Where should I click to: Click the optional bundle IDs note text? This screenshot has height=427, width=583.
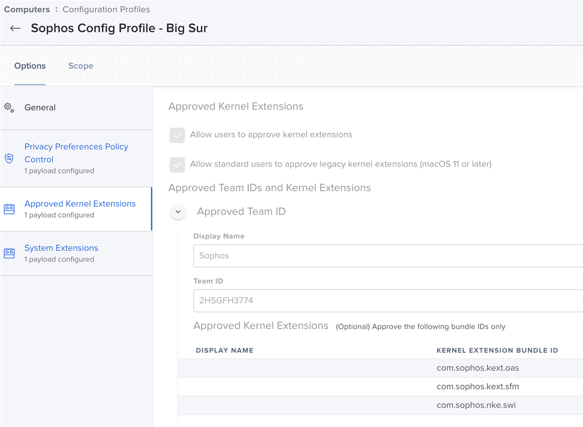click(x=420, y=326)
